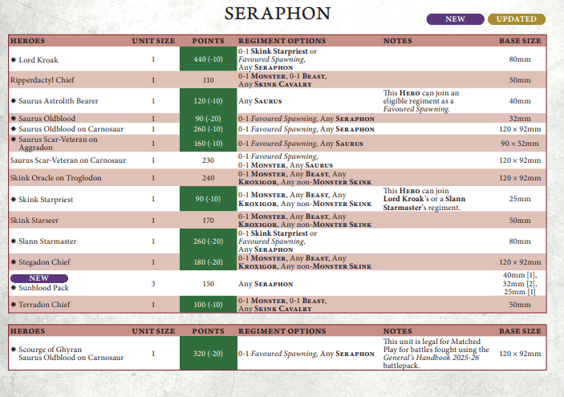Click the bullet marker beside Stegadon Chief
This screenshot has height=397, width=564.
pyautogui.click(x=14, y=261)
